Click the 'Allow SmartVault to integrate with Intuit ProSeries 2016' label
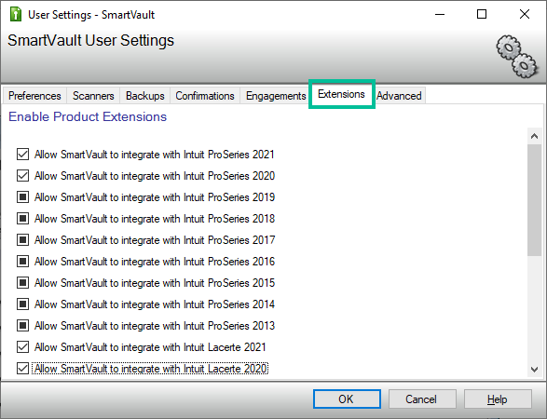The width and height of the screenshot is (547, 419). pyautogui.click(x=155, y=262)
